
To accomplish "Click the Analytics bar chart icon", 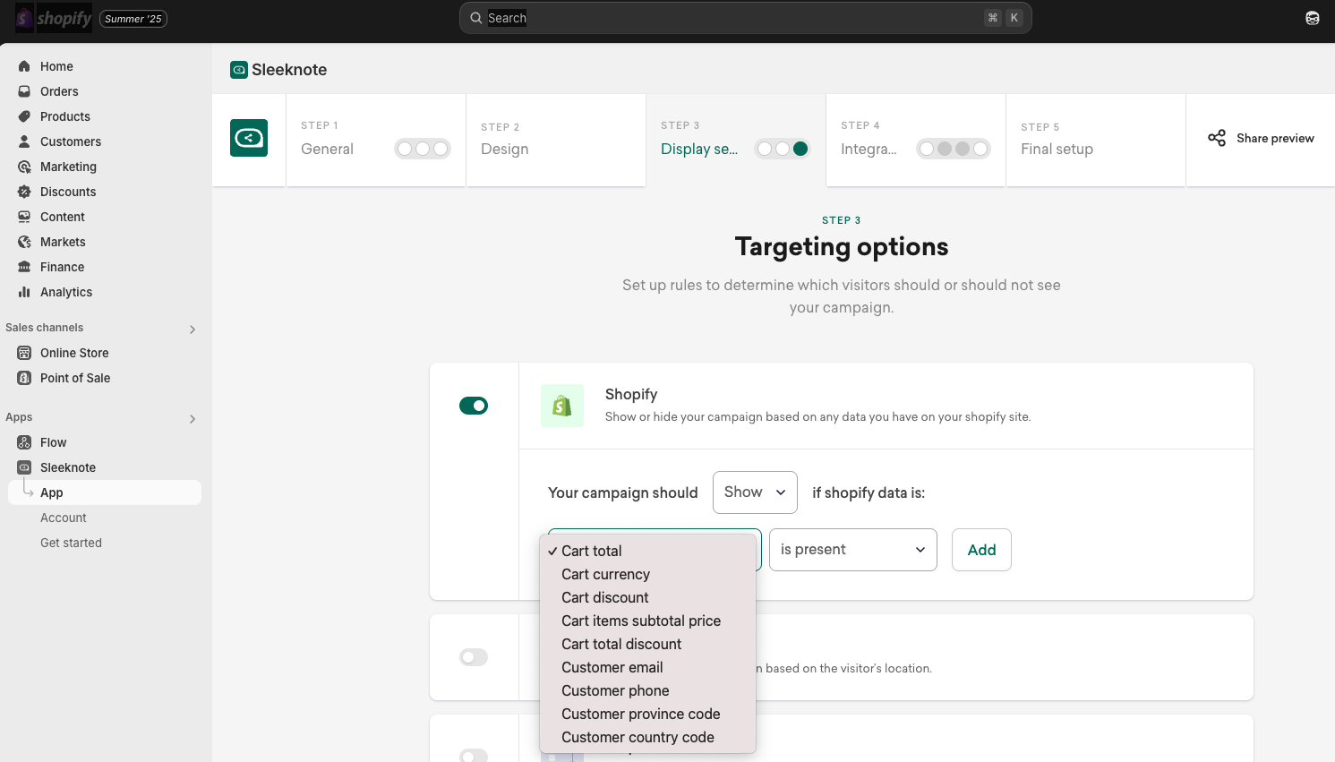I will coord(24,292).
